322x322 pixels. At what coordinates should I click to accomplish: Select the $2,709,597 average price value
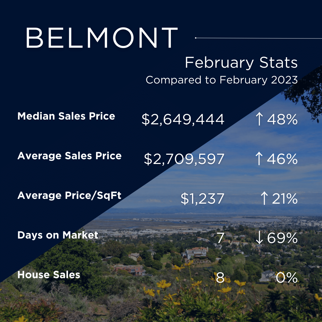(184, 159)
